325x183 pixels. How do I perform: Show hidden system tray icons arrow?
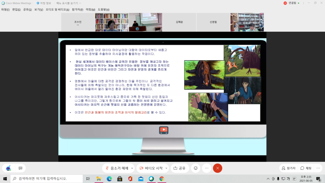point(268,179)
